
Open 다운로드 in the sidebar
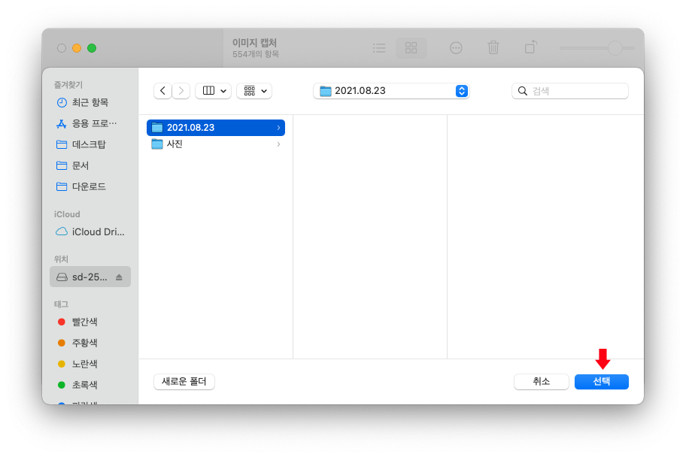point(90,186)
